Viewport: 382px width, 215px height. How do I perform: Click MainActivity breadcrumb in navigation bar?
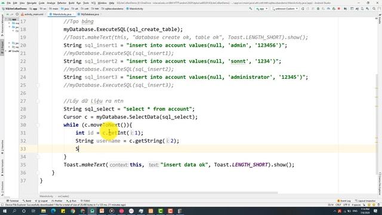[x=135, y=9]
